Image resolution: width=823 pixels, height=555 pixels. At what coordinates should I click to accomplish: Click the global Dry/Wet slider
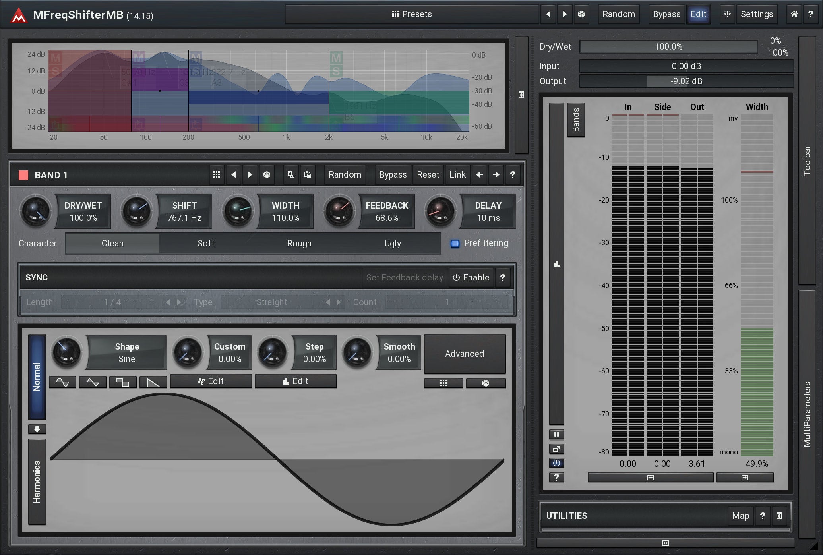pyautogui.click(x=668, y=47)
